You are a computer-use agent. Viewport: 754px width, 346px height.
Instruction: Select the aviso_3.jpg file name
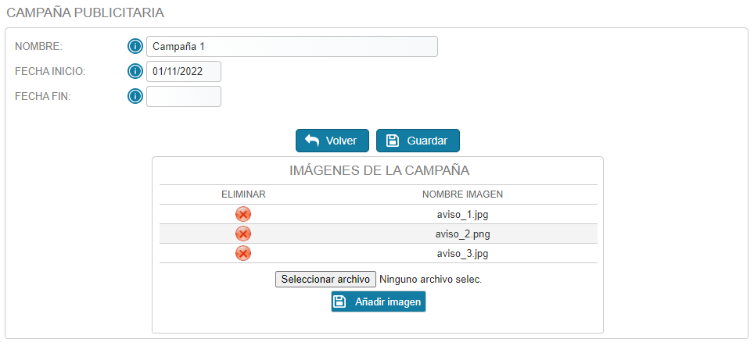tap(462, 254)
